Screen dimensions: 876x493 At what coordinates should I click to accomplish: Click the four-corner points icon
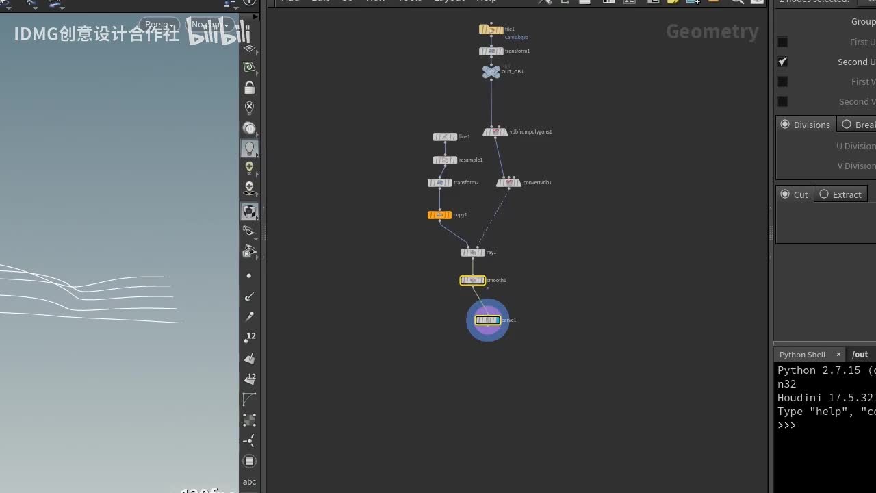click(249, 420)
